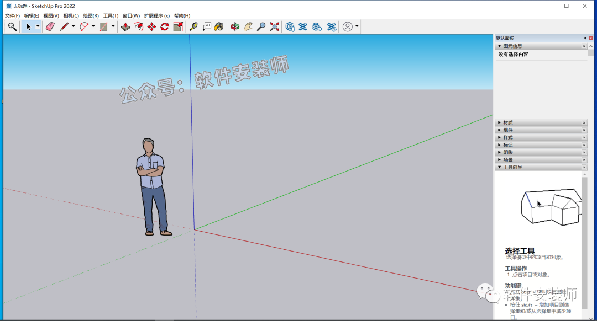This screenshot has height=321, width=597.
Task: Open the Extension Manager icon
Action: point(332,26)
